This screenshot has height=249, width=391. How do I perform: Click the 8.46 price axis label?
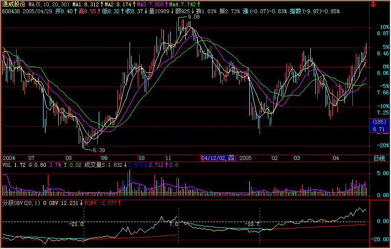click(x=383, y=54)
